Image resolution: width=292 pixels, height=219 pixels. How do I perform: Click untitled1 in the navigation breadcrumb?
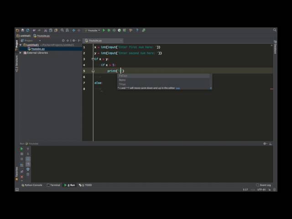(23, 36)
